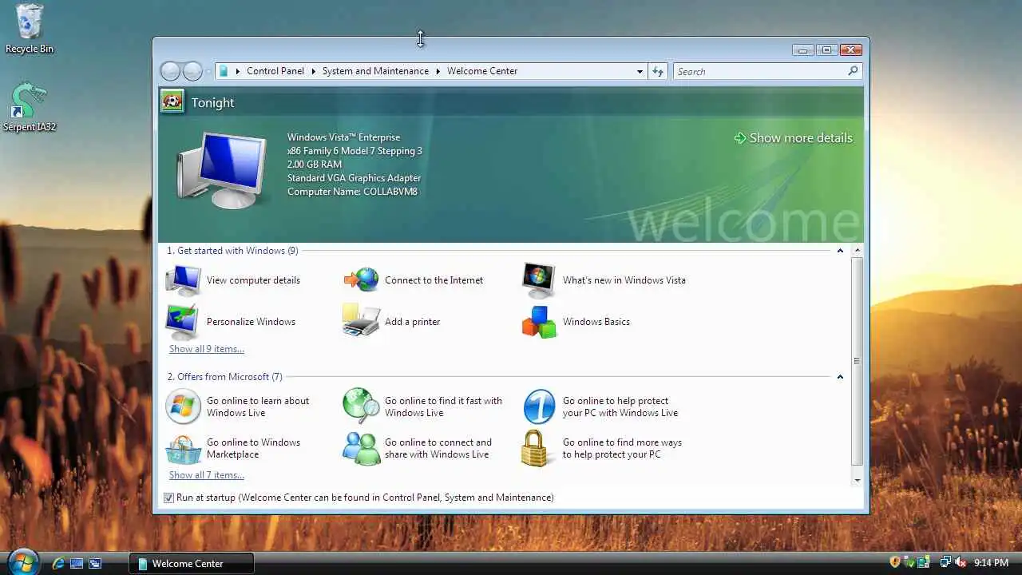Select Go online to learn about Windows Live icon

183,406
